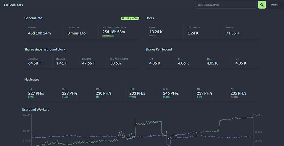Select the Workers count card
Image resolution: width=284 pixels, height=146 pixels.
pos(241,31)
